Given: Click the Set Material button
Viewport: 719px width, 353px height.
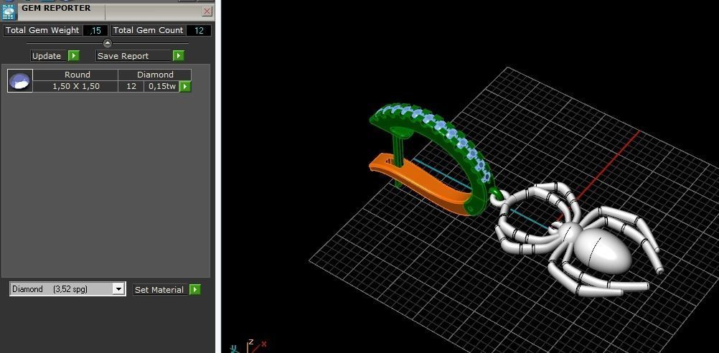Looking at the screenshot, I should click(x=161, y=290).
